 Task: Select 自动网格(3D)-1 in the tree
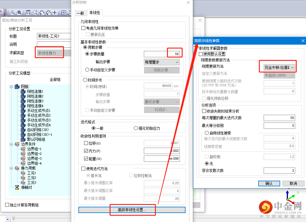[40, 135]
